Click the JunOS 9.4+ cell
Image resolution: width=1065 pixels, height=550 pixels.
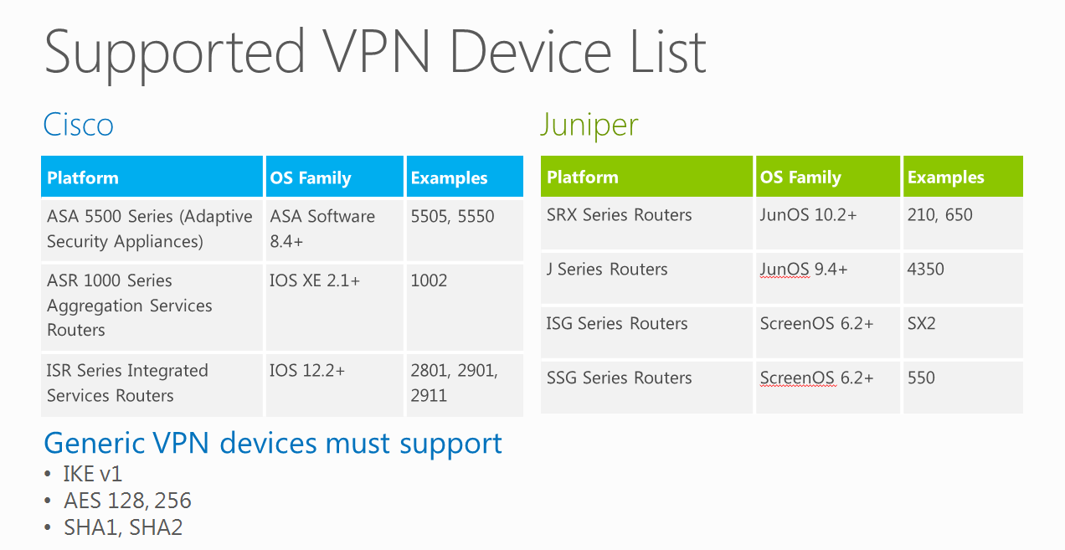point(828,278)
